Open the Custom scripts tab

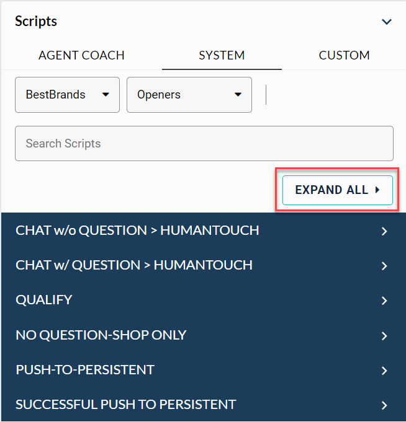pyautogui.click(x=344, y=55)
